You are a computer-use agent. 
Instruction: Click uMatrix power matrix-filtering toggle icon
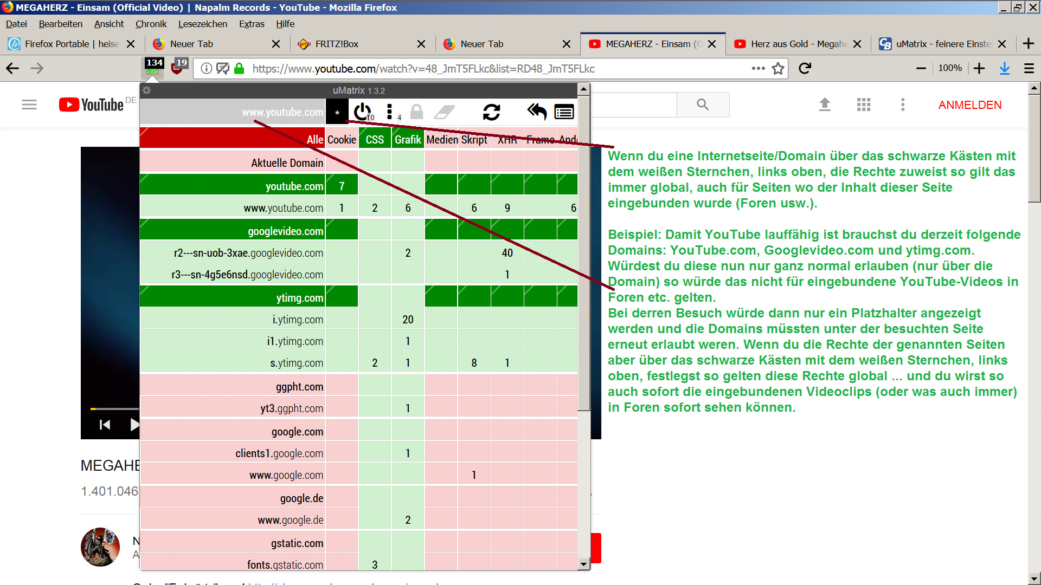point(362,112)
